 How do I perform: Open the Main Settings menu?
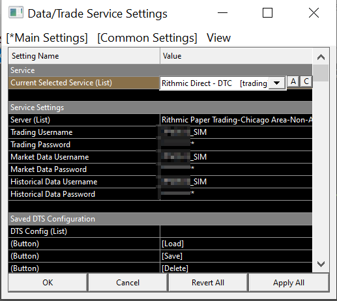coord(47,38)
